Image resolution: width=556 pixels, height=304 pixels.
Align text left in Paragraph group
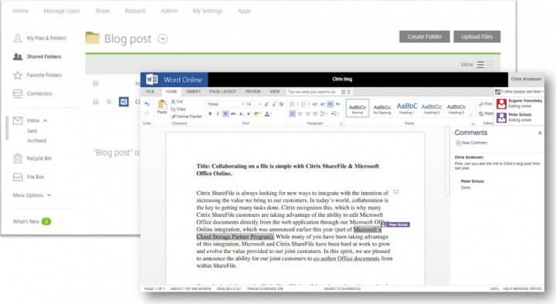click(x=292, y=113)
